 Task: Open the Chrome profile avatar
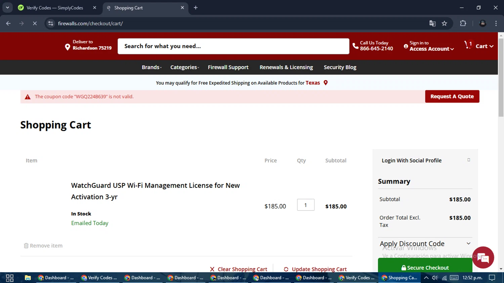tap(483, 23)
